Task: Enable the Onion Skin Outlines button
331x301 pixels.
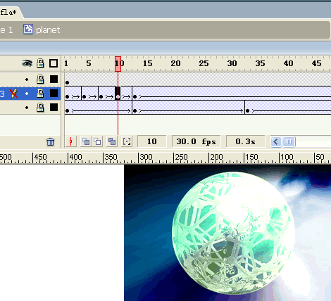Action: pyautogui.click(x=97, y=141)
